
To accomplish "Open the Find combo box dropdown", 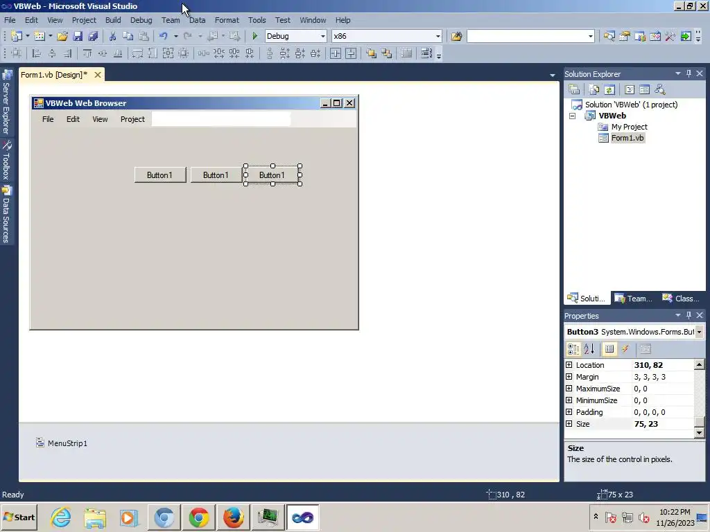I will coord(591,36).
